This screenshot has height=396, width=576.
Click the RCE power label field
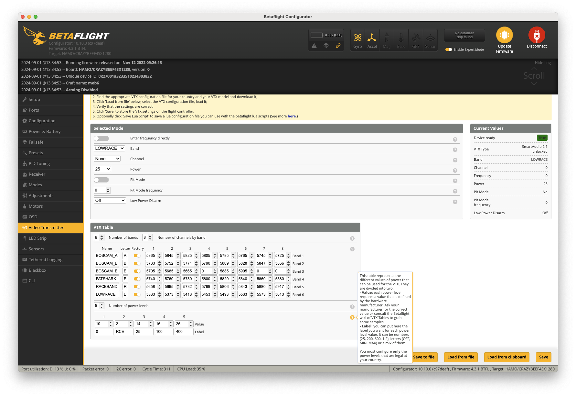pyautogui.click(x=124, y=332)
